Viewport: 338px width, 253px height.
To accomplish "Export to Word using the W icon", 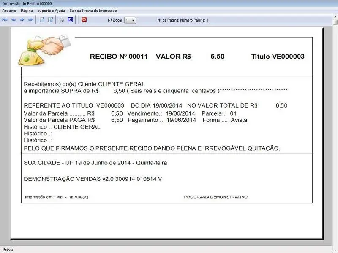I will [x=71, y=20].
